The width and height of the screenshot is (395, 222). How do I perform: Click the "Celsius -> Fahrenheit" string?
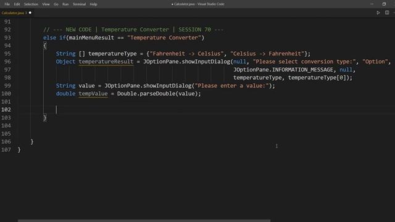pyautogui.click(x=267, y=54)
